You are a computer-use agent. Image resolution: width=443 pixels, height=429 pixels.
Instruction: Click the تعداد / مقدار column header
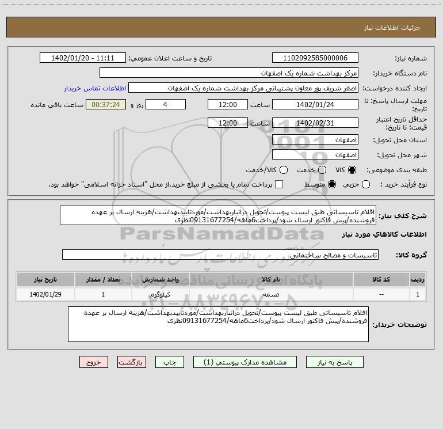[x=103, y=279]
